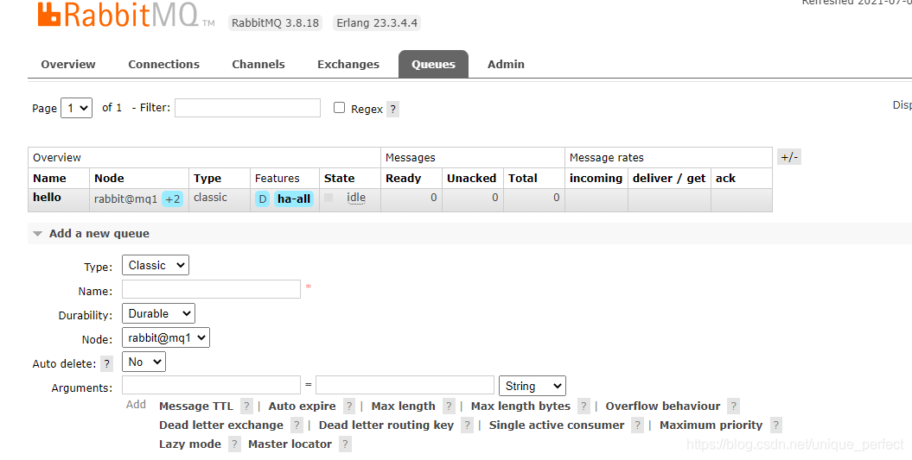Open help icon next to Lazy mode
Image resolution: width=912 pixels, height=460 pixels.
point(234,445)
